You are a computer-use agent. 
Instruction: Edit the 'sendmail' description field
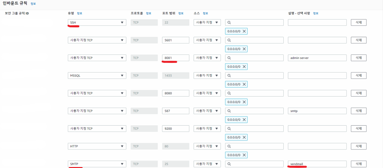click(317, 164)
